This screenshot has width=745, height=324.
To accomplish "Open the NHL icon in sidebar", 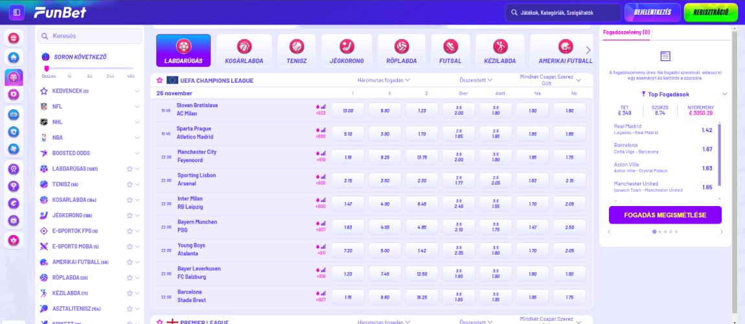I will [44, 122].
